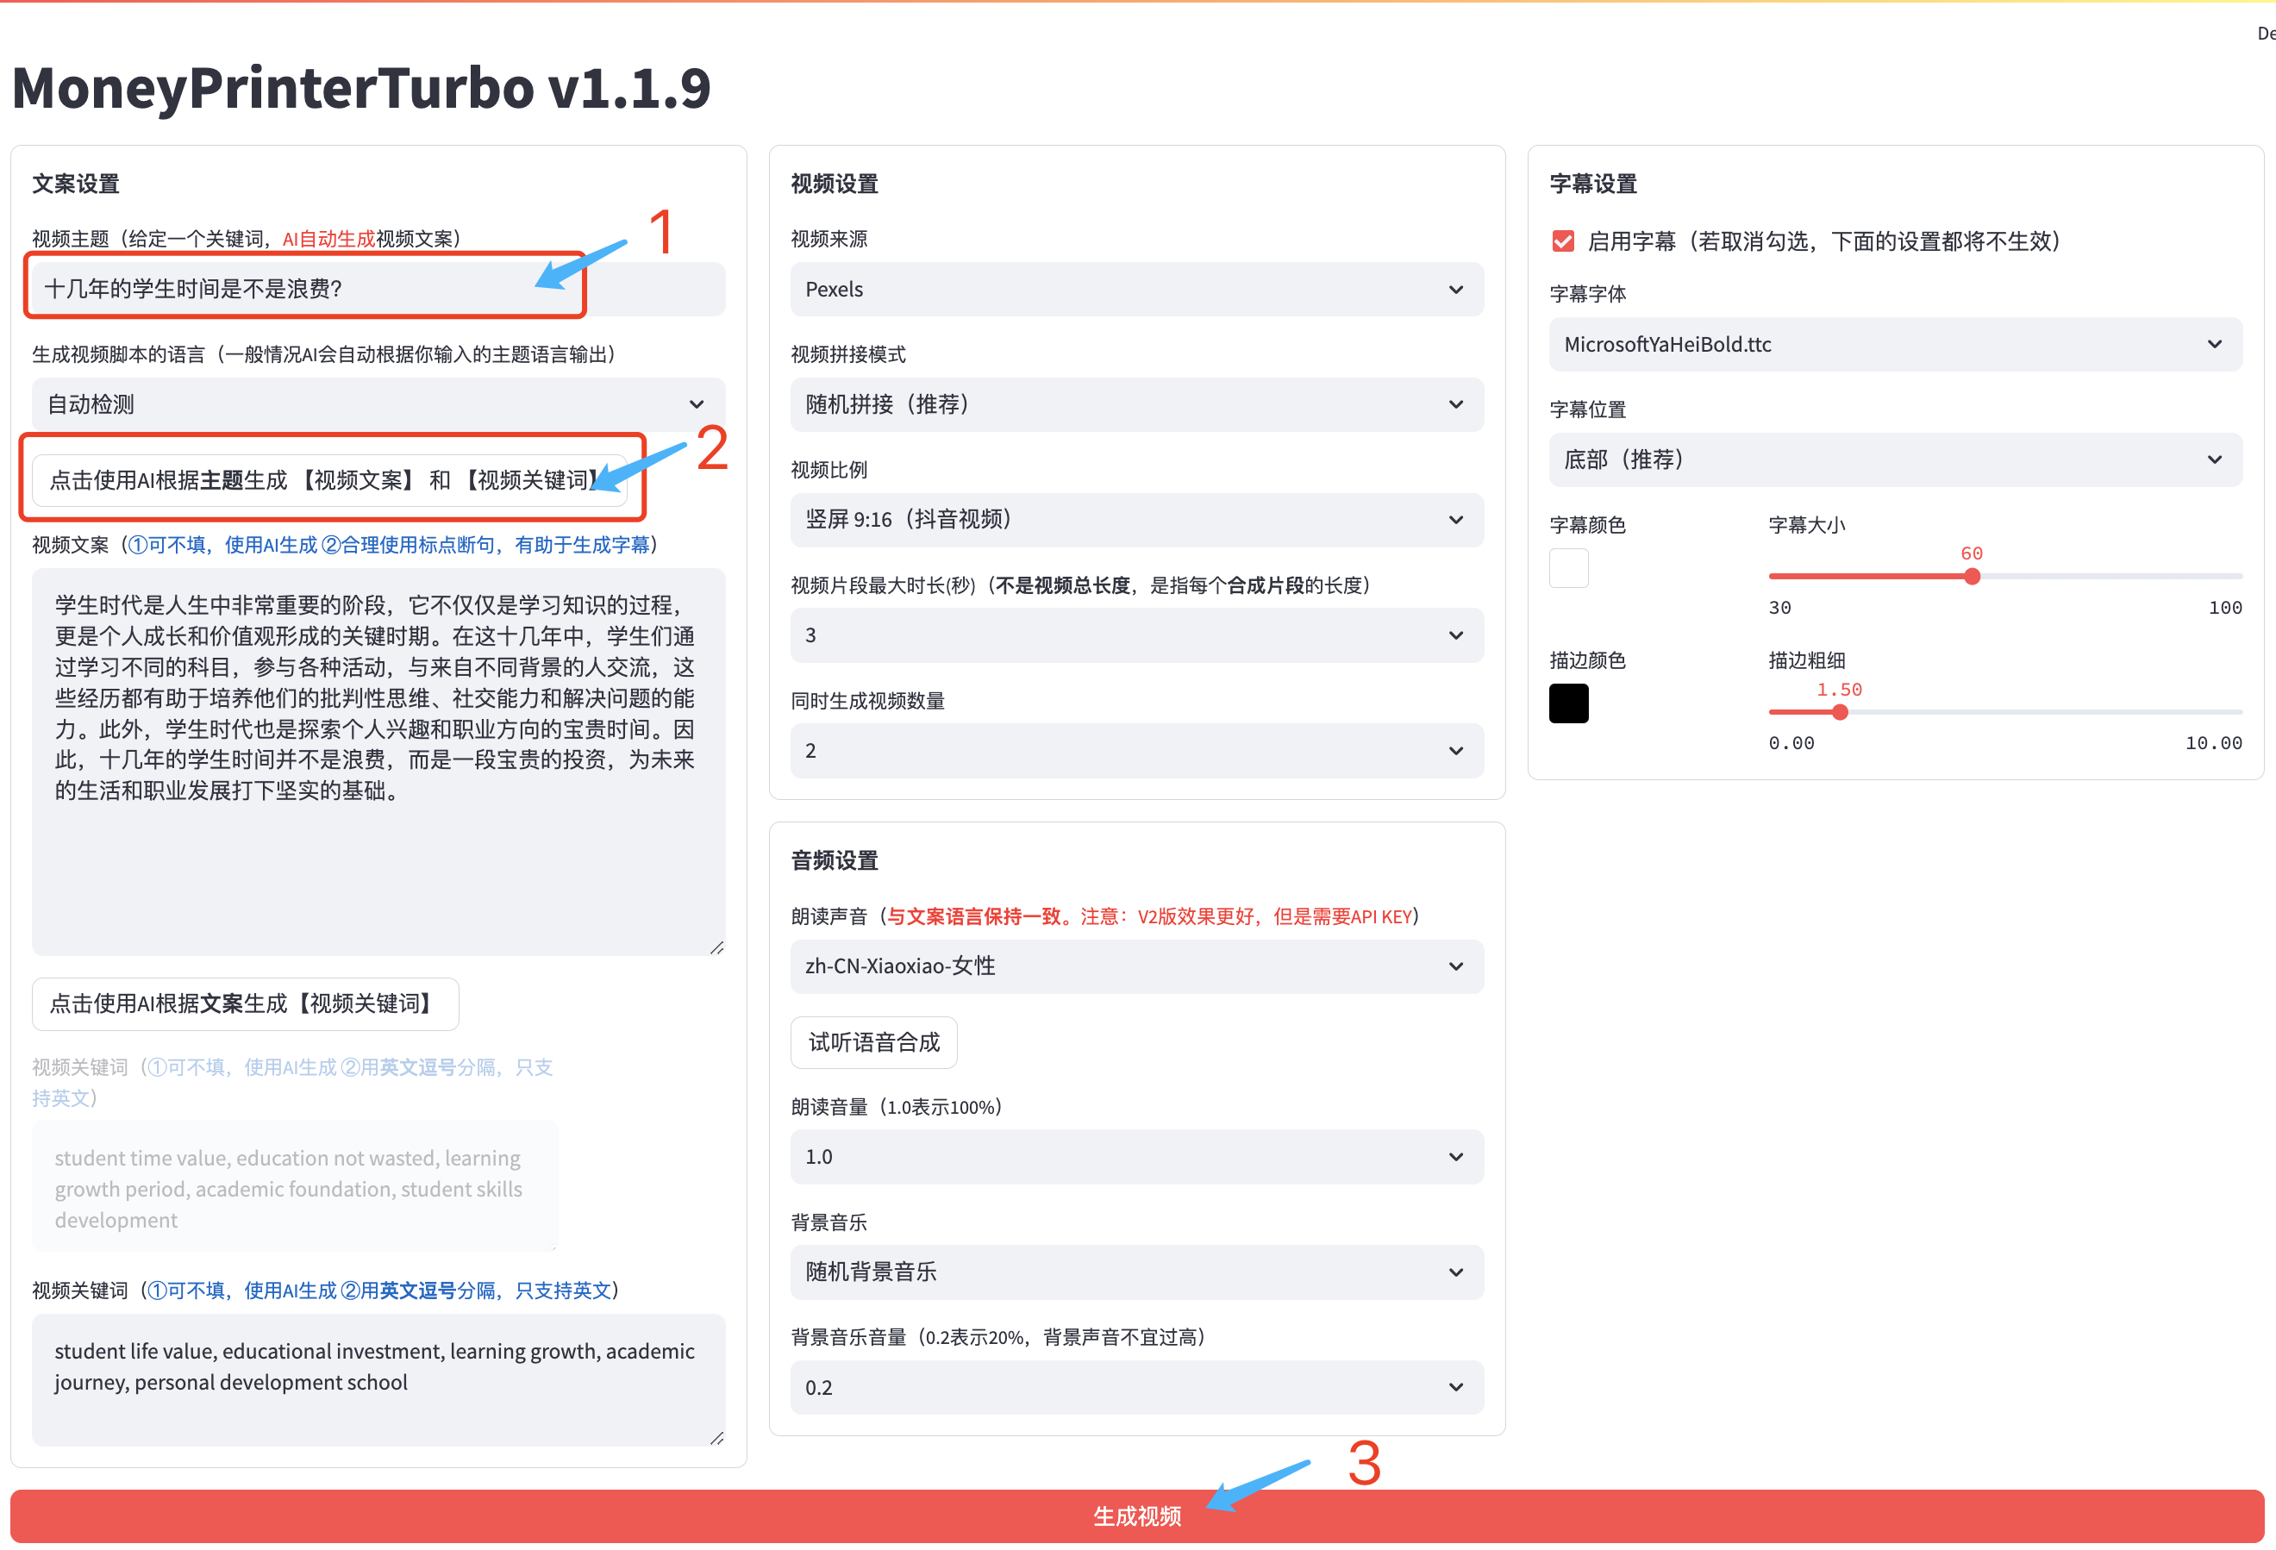
Task: Click the 字幕大小 slider handle
Action: click(1972, 578)
